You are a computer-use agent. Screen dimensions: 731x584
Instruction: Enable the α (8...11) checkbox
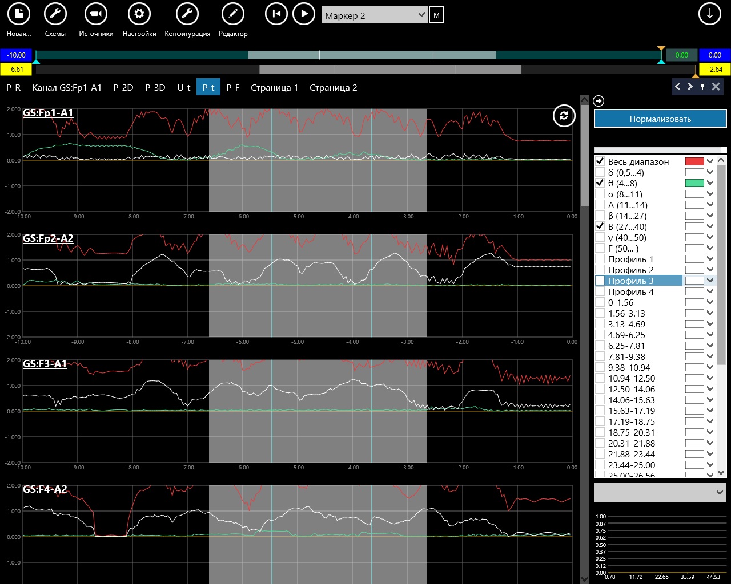[600, 194]
